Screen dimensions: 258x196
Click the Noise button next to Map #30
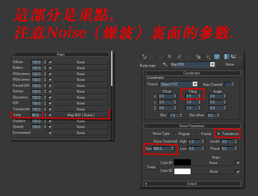(230, 64)
